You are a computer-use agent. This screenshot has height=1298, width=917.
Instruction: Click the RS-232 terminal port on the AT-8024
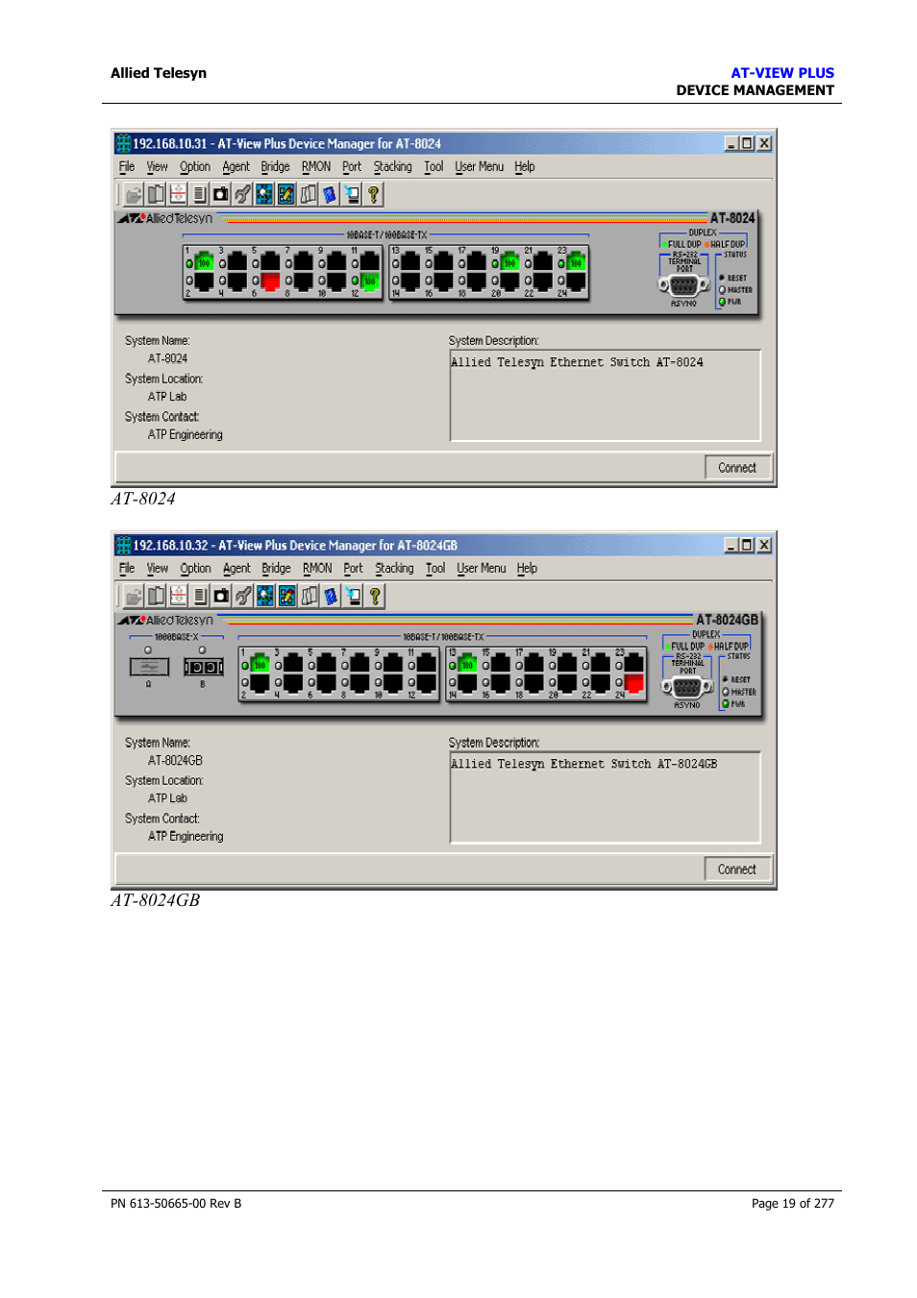[683, 285]
